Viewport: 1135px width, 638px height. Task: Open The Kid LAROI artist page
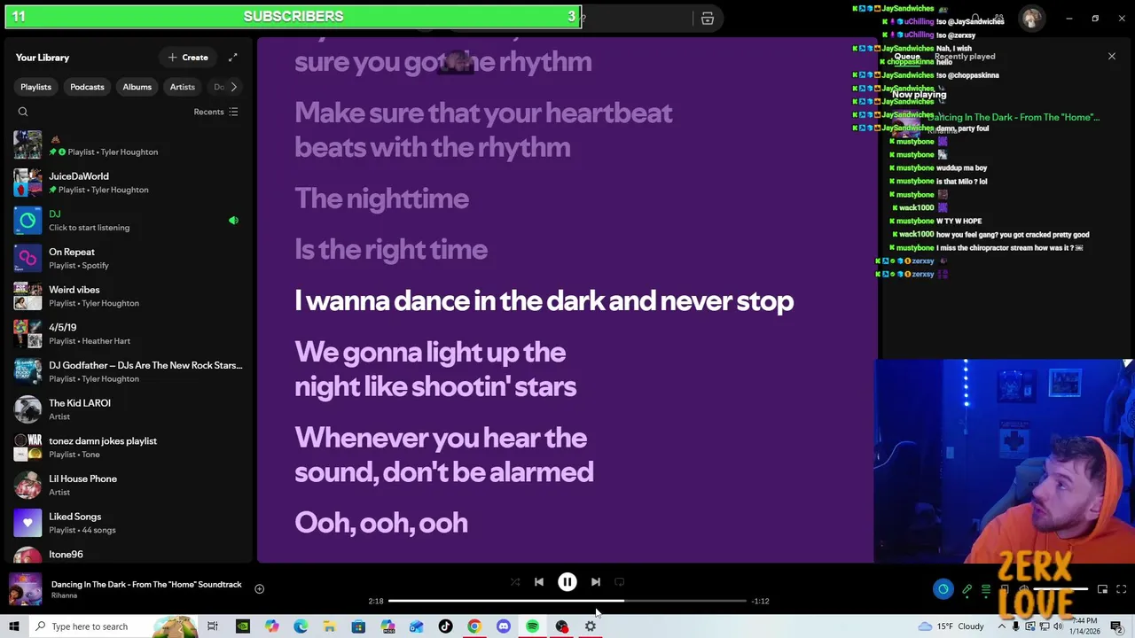coord(128,409)
